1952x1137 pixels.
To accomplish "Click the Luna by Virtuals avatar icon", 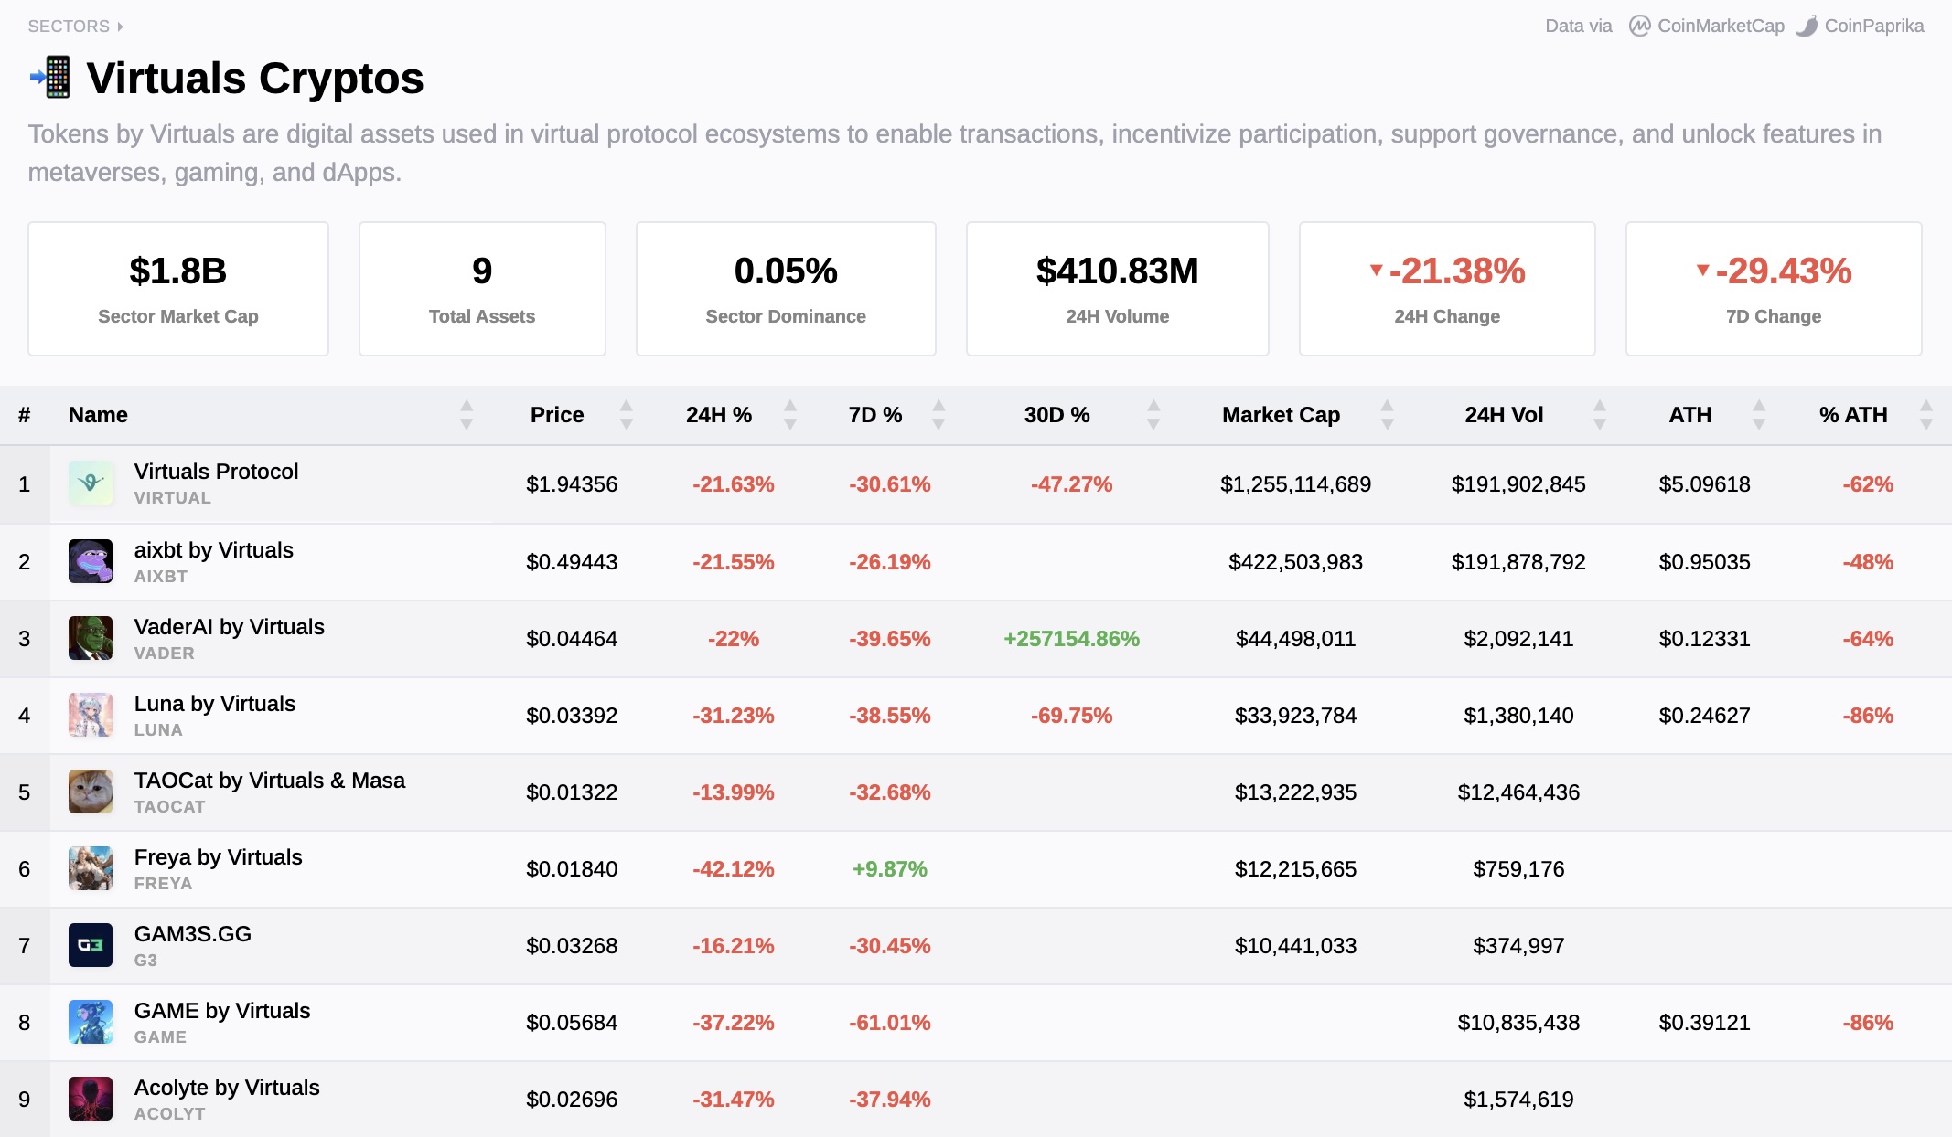I will [91, 715].
